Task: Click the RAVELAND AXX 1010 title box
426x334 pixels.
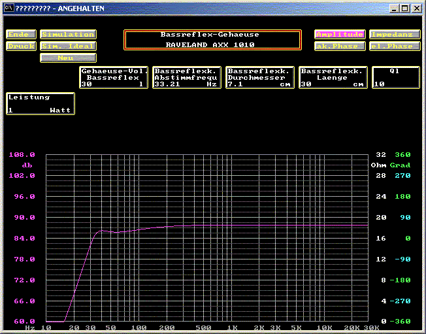Action: 212,40
